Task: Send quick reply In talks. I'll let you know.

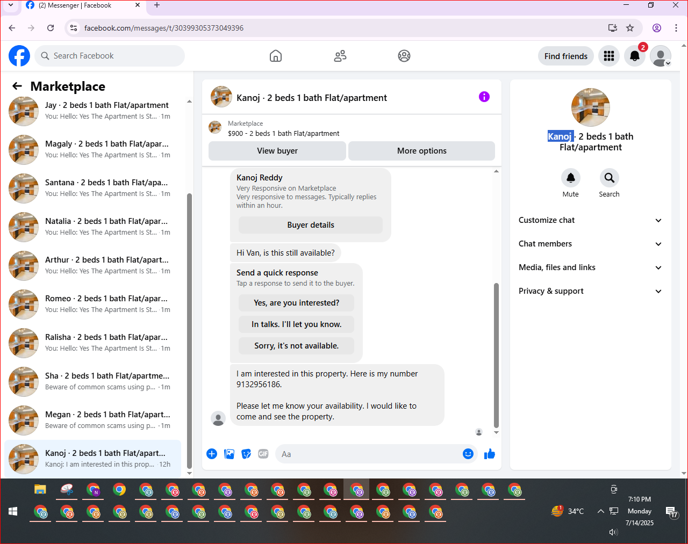Action: click(297, 324)
